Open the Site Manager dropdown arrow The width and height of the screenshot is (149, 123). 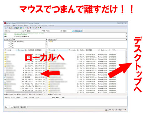[x=8, y=28]
